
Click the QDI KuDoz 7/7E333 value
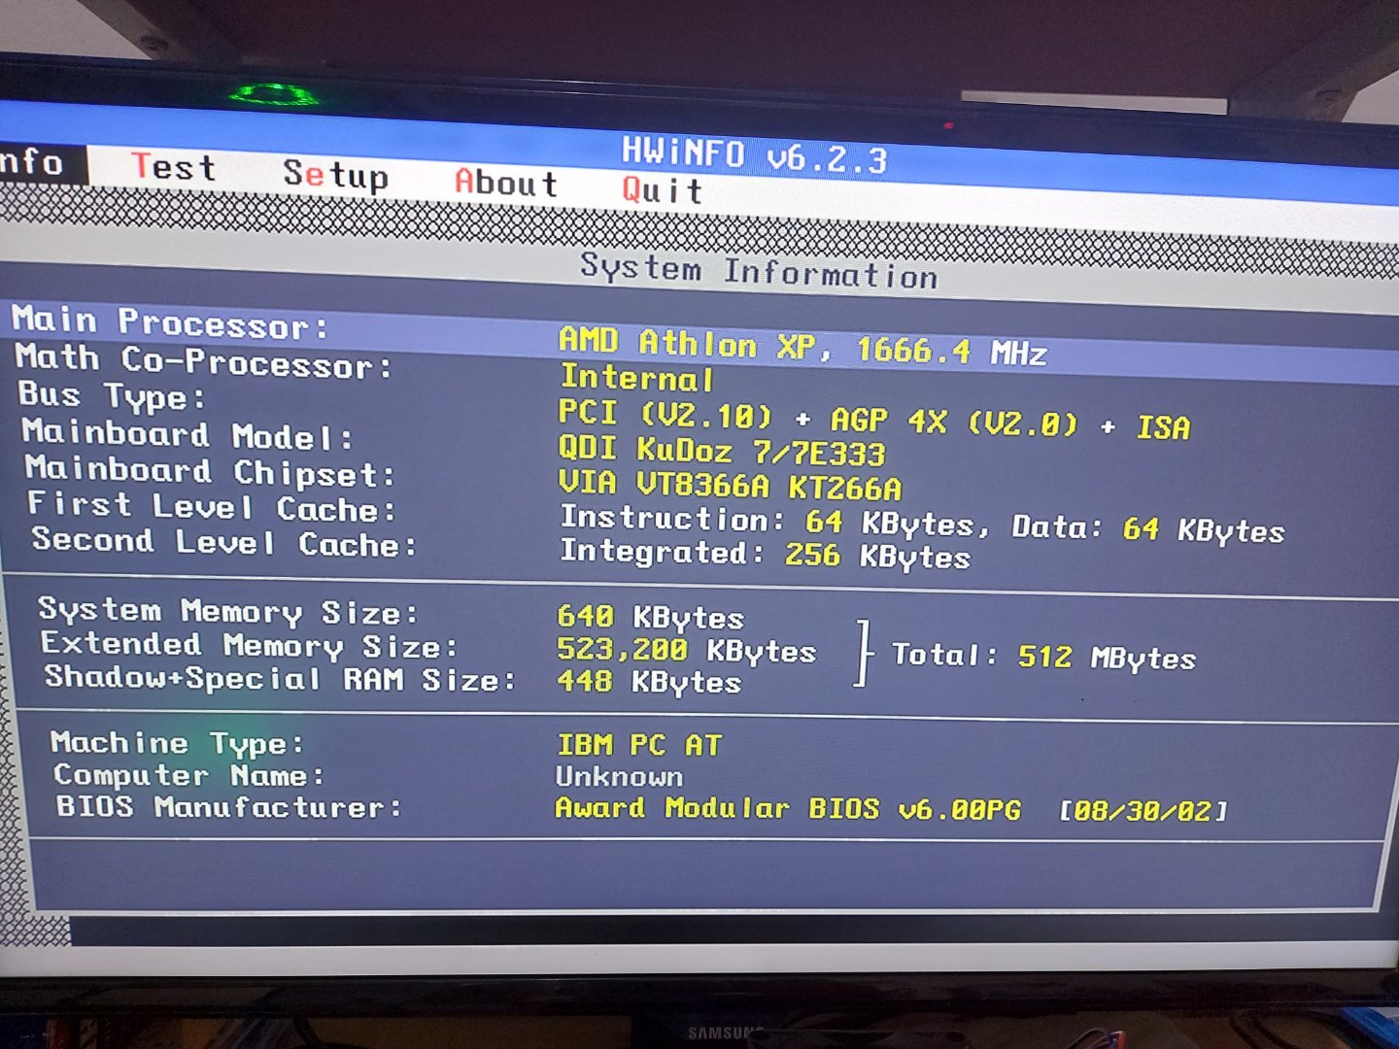722,450
